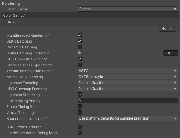The height and width of the screenshot is (138, 180).
Task: Click the Streaming Priority input field
Action: pos(128,101)
